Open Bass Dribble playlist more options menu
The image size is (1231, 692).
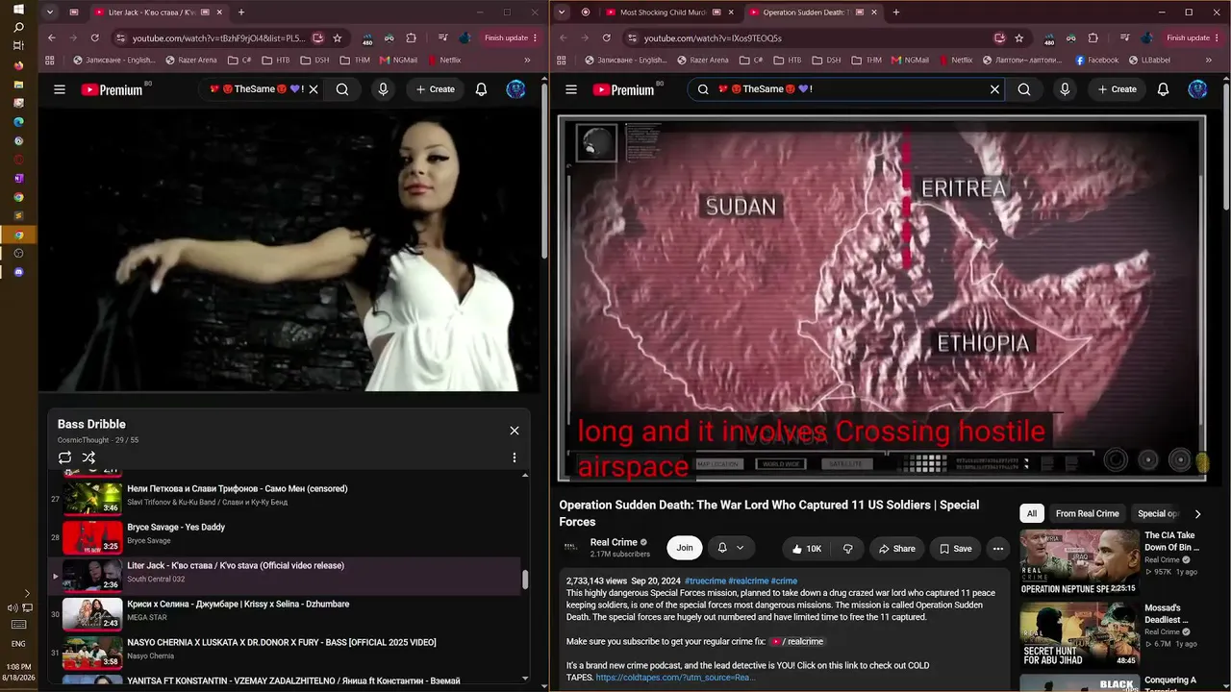515,457
